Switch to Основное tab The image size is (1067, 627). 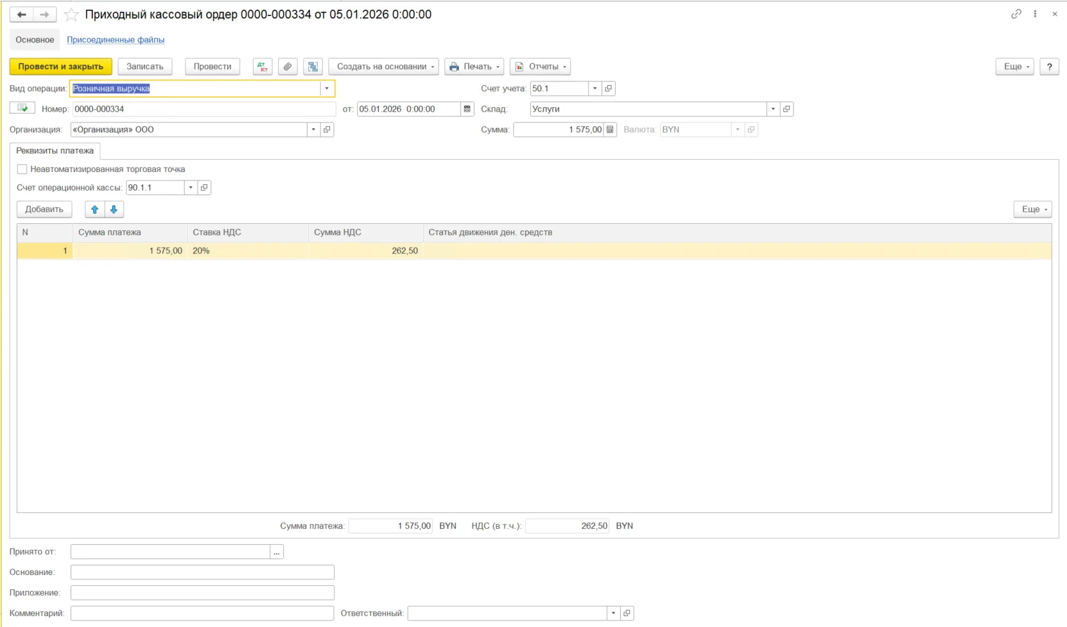(x=35, y=40)
